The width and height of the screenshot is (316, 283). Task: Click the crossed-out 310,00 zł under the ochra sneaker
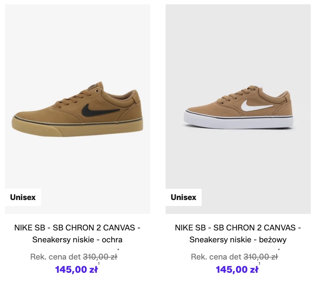point(100,257)
